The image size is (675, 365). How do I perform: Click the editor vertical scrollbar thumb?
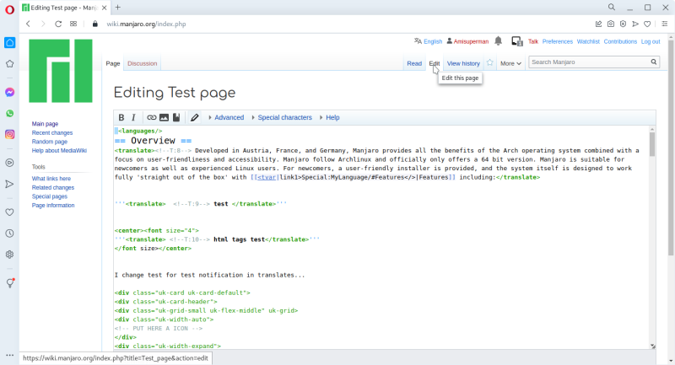tap(652, 144)
